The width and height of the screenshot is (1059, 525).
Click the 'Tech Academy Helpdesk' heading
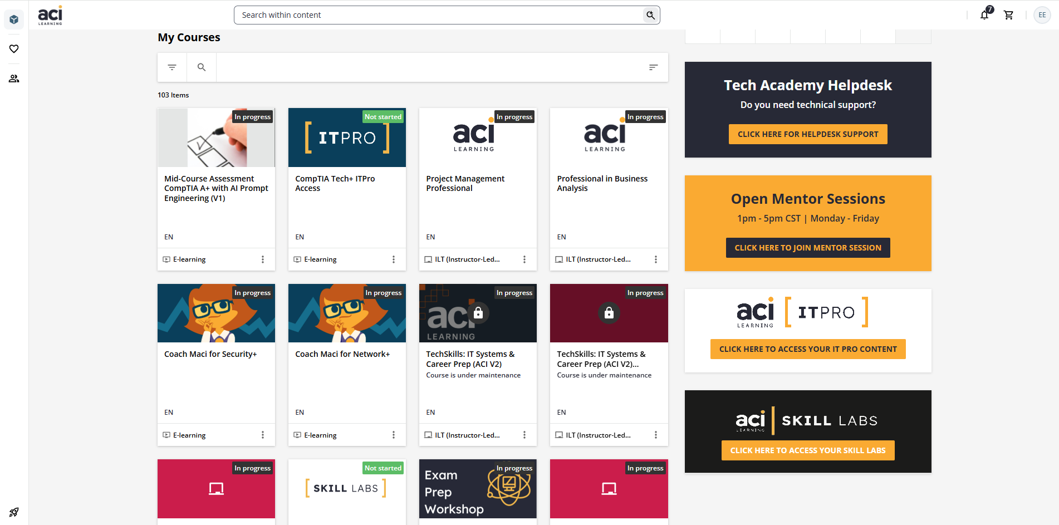pos(808,85)
